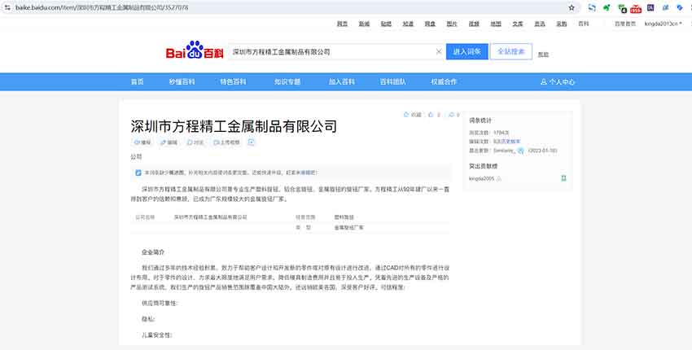This screenshot has width=692, height=350.
Task: Open the 图片 images link
Action: tap(452, 24)
